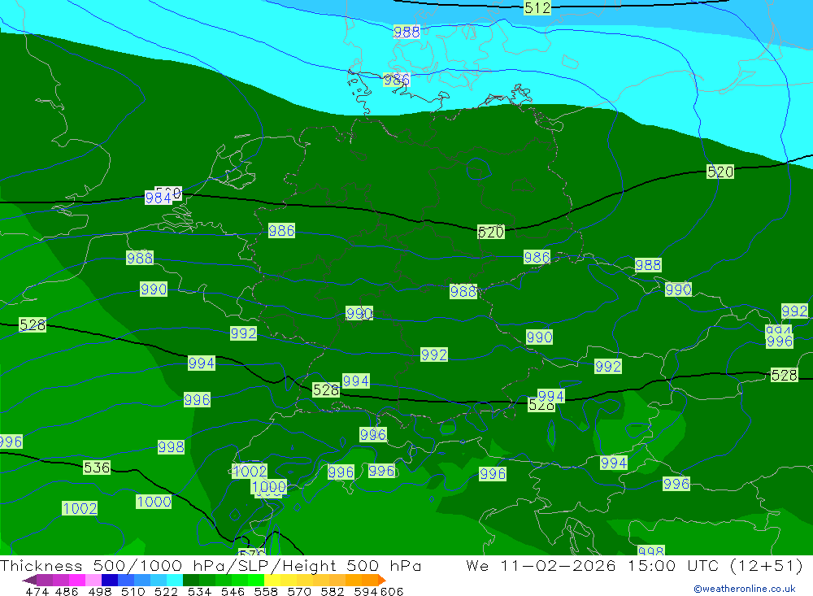Click the orange right arrow of the legend

(x=382, y=580)
